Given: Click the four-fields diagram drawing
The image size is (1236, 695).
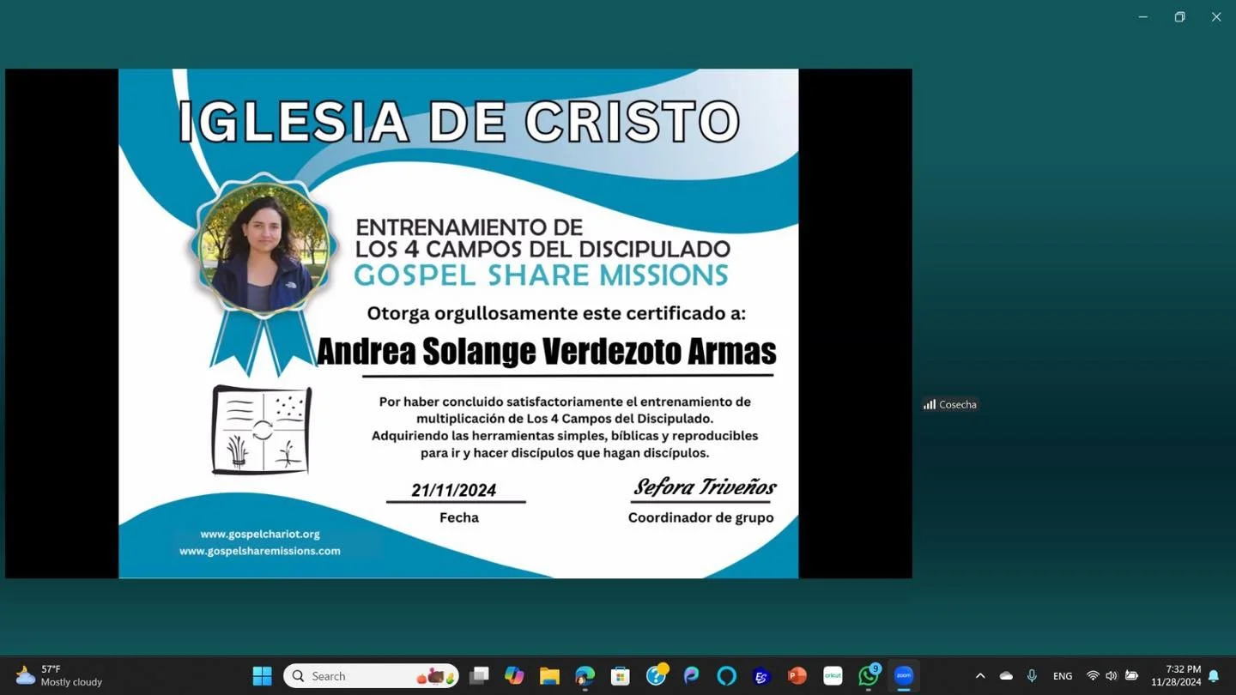Looking at the screenshot, I should click(x=262, y=430).
